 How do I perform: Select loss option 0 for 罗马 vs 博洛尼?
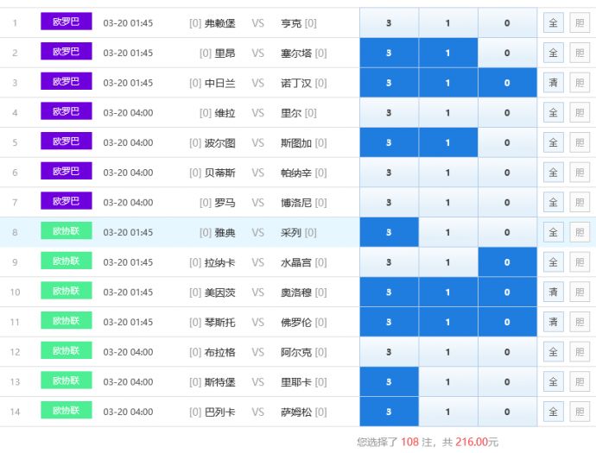coord(507,203)
